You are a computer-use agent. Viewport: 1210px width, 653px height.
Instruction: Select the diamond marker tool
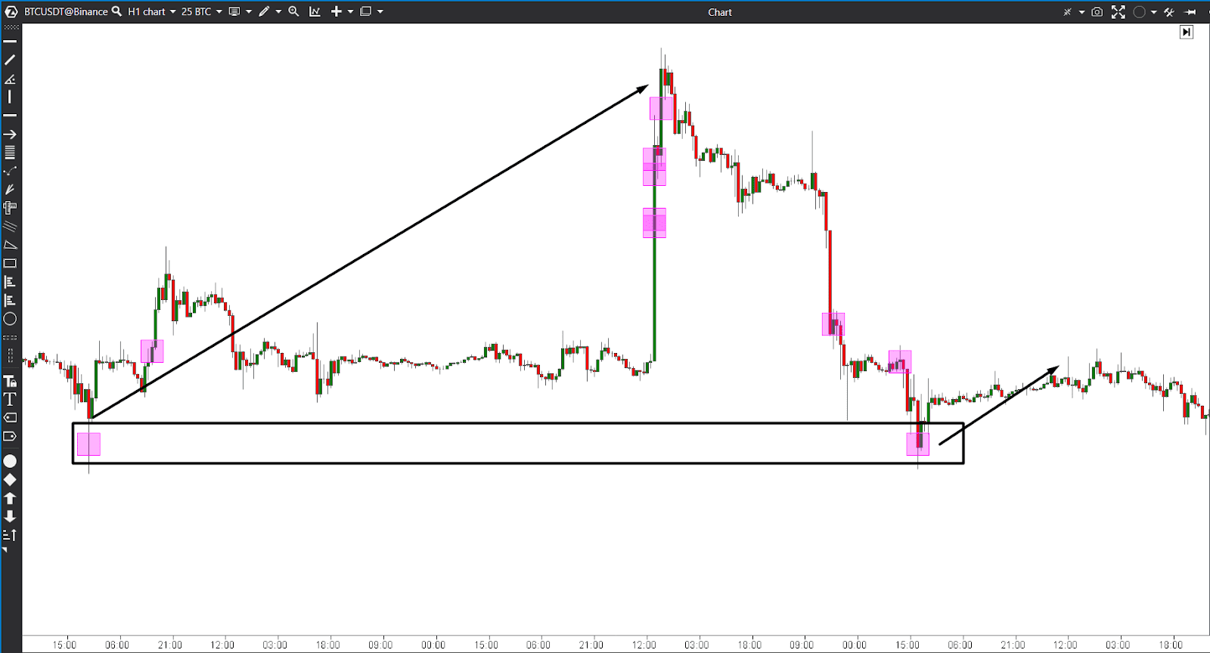point(10,480)
